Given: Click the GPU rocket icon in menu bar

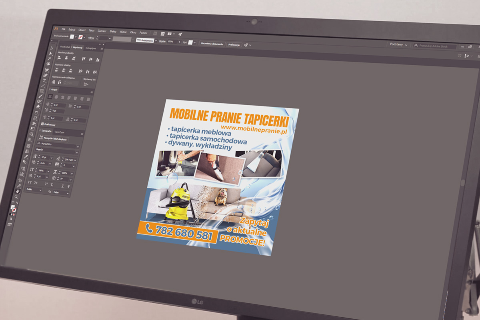Looking at the screenshot, I should [180, 34].
